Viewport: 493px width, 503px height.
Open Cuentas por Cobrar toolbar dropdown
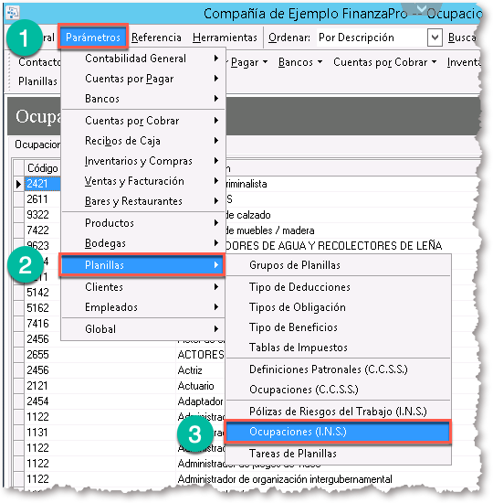[x=384, y=62]
